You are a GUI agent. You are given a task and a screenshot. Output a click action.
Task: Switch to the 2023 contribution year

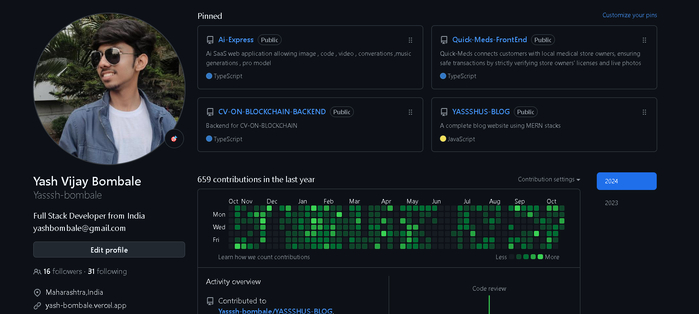point(611,203)
